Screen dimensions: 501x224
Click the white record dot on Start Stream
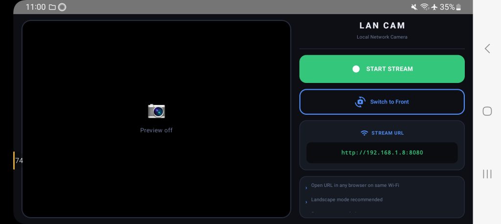(x=356, y=69)
